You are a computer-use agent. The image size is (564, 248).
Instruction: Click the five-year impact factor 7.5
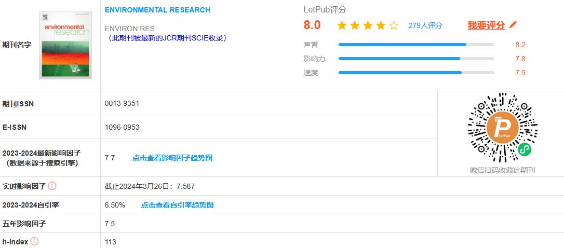[x=110, y=224]
